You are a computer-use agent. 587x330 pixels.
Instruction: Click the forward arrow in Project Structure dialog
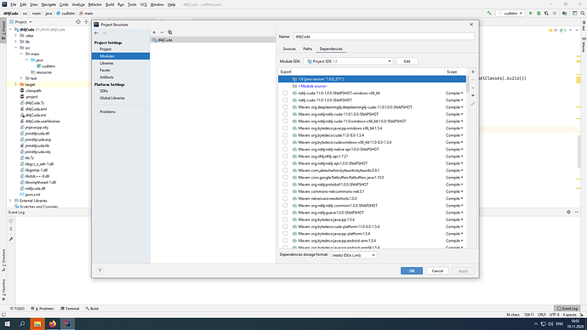point(105,33)
